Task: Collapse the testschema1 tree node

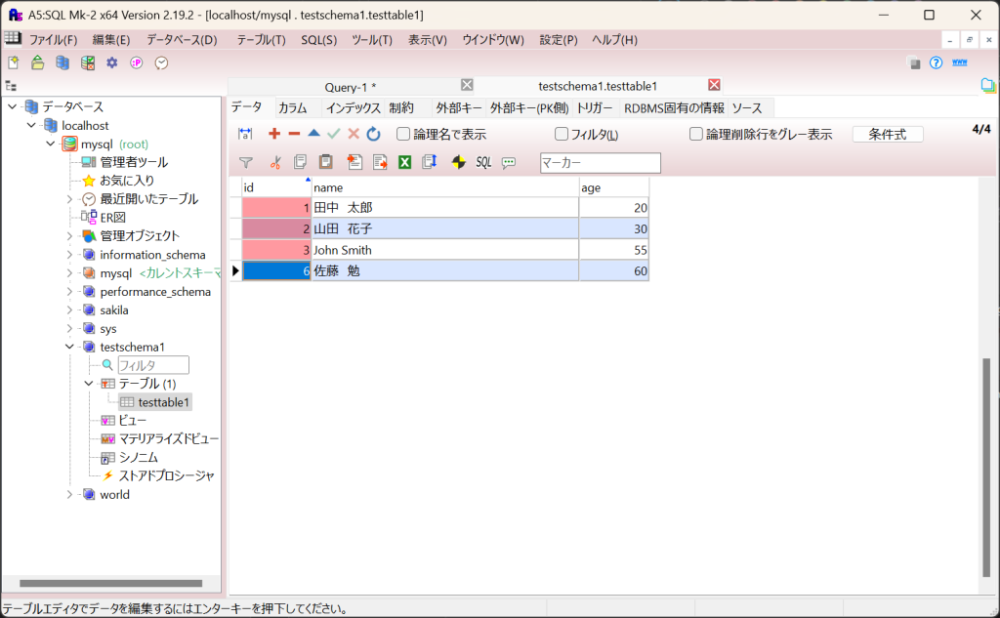Action: 70,347
